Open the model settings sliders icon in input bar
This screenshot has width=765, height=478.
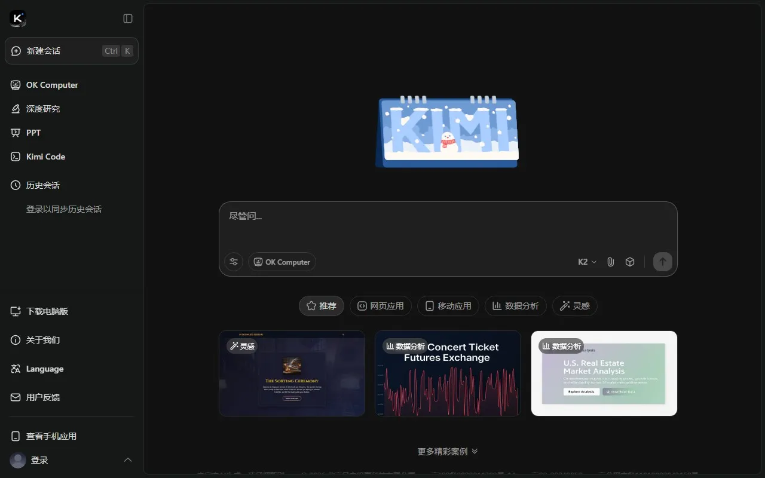point(233,262)
